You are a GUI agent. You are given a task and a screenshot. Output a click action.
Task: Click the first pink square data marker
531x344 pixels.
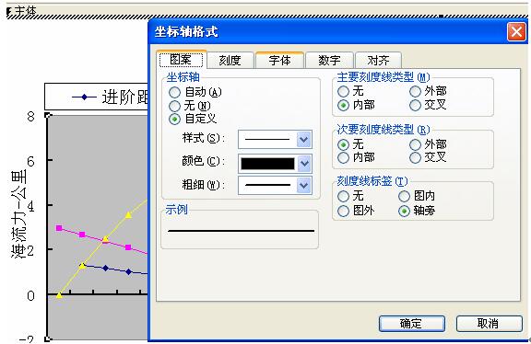(x=59, y=228)
